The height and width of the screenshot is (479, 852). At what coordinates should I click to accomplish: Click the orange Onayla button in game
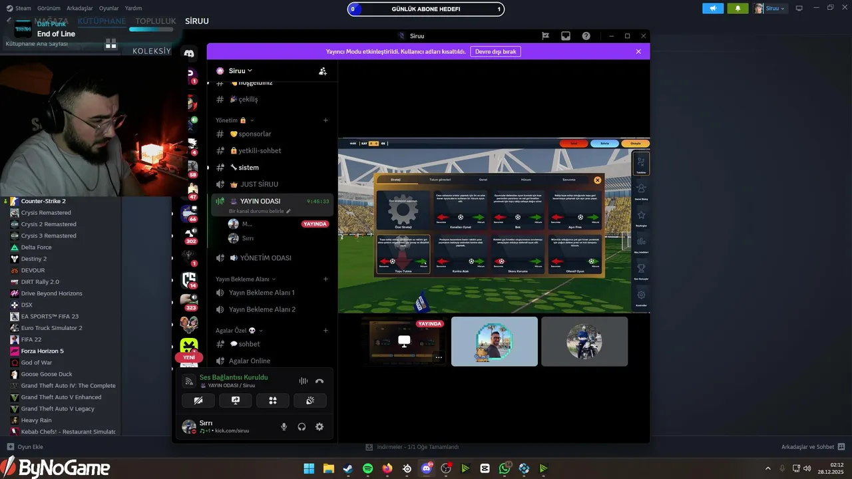[x=635, y=143]
